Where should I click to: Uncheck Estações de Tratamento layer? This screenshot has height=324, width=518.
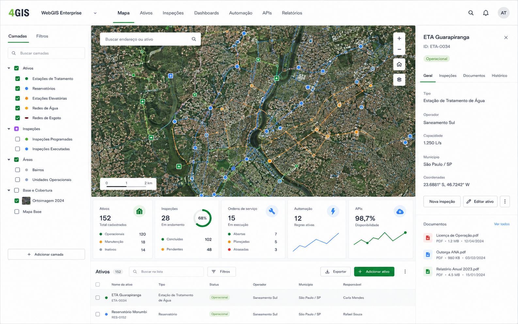(x=18, y=79)
